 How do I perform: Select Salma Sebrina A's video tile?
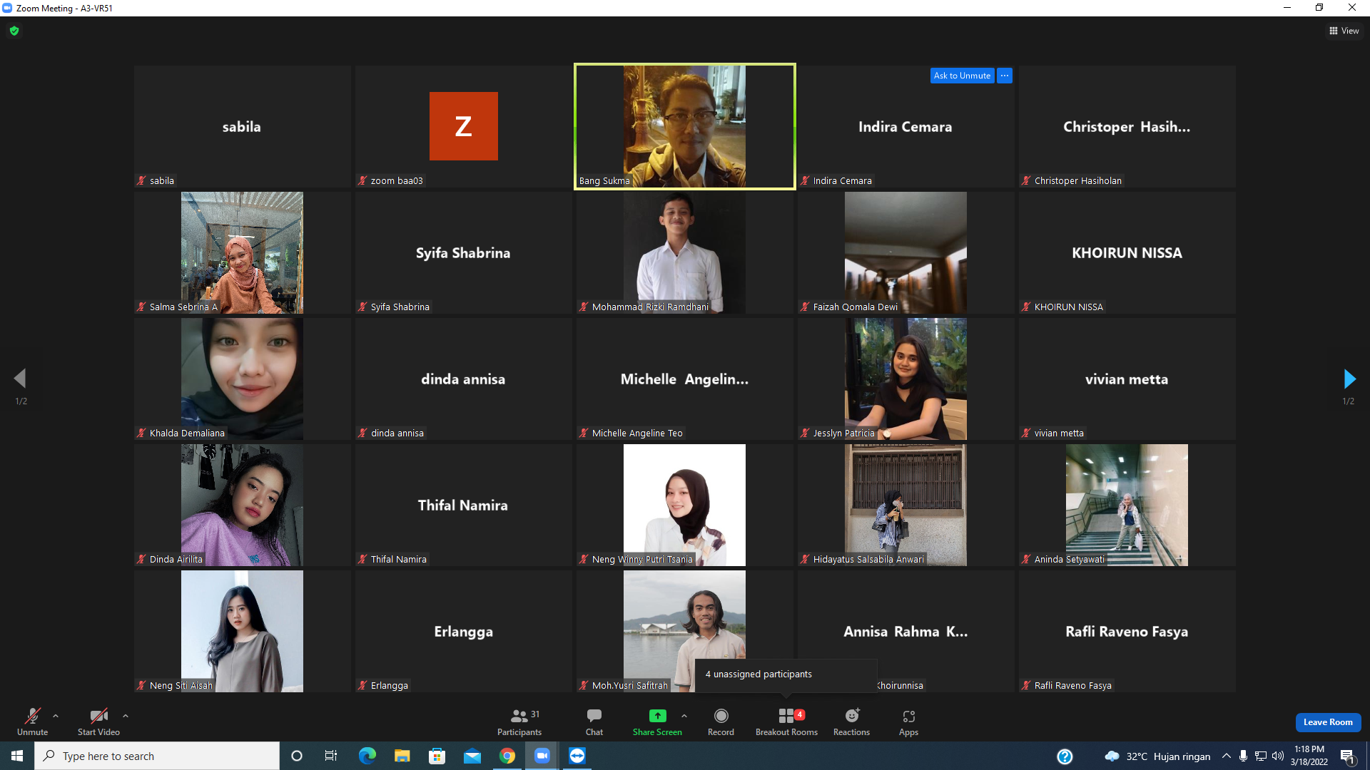coord(242,252)
